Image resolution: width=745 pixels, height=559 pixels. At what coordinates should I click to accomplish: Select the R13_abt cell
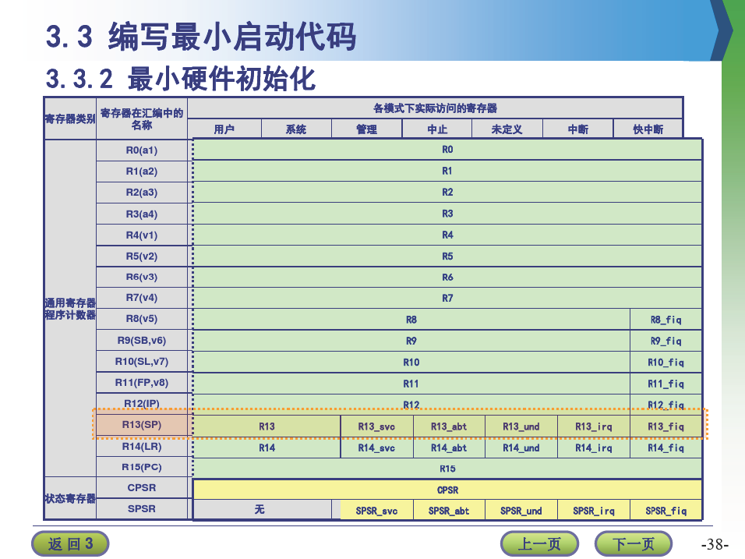click(449, 426)
